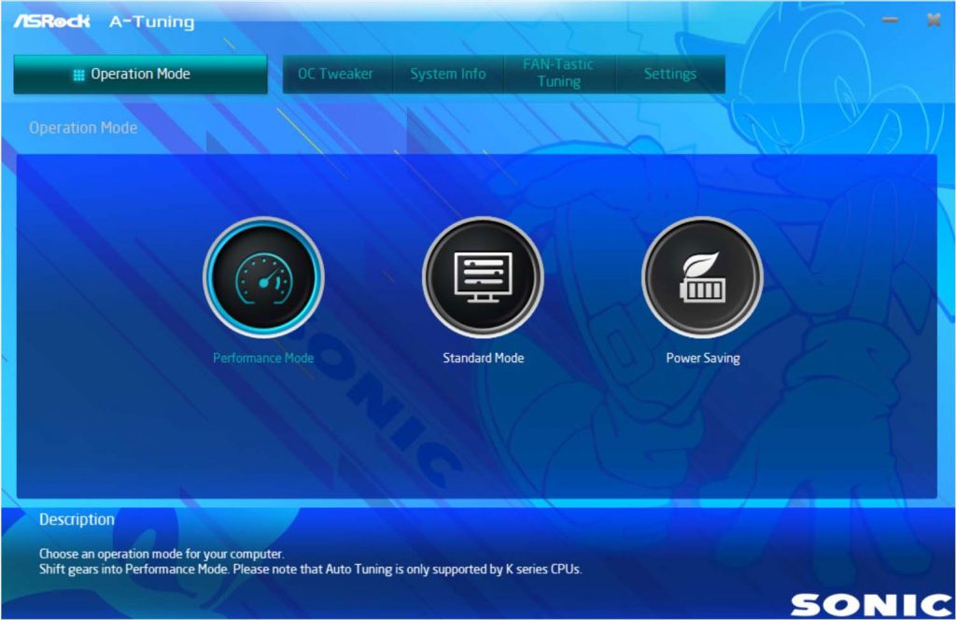
Task: Choose the Power Saving battery leaf icon
Action: point(702,277)
